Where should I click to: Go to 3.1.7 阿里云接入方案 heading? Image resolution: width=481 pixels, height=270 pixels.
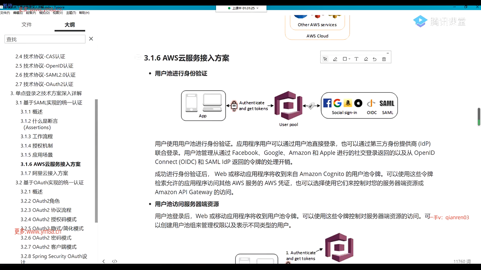click(x=44, y=173)
